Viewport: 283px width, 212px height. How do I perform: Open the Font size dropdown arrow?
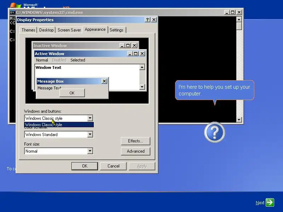coord(90,151)
